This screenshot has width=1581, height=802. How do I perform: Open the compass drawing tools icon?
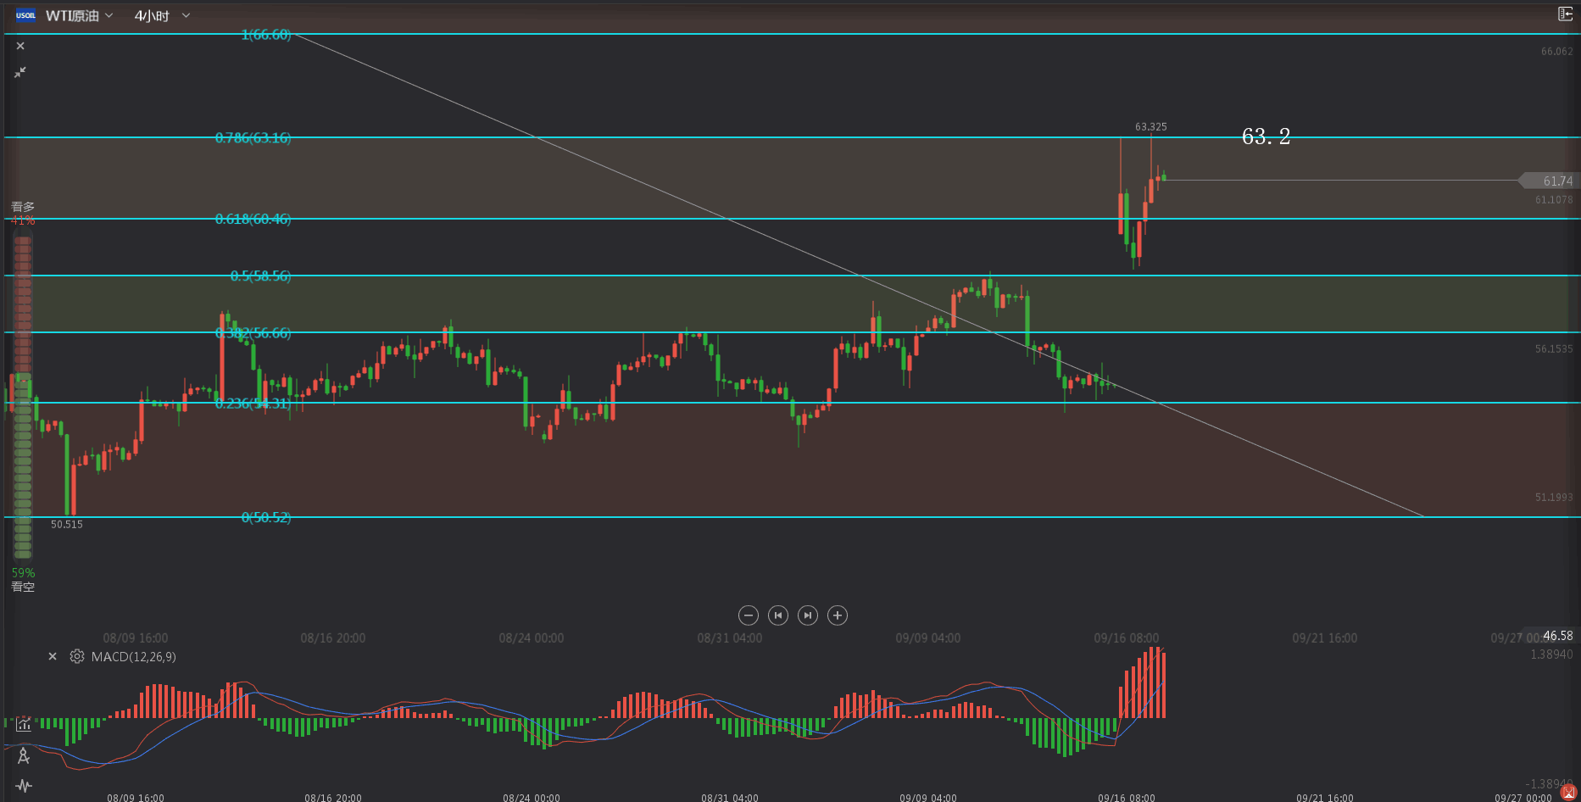pyautogui.click(x=24, y=755)
